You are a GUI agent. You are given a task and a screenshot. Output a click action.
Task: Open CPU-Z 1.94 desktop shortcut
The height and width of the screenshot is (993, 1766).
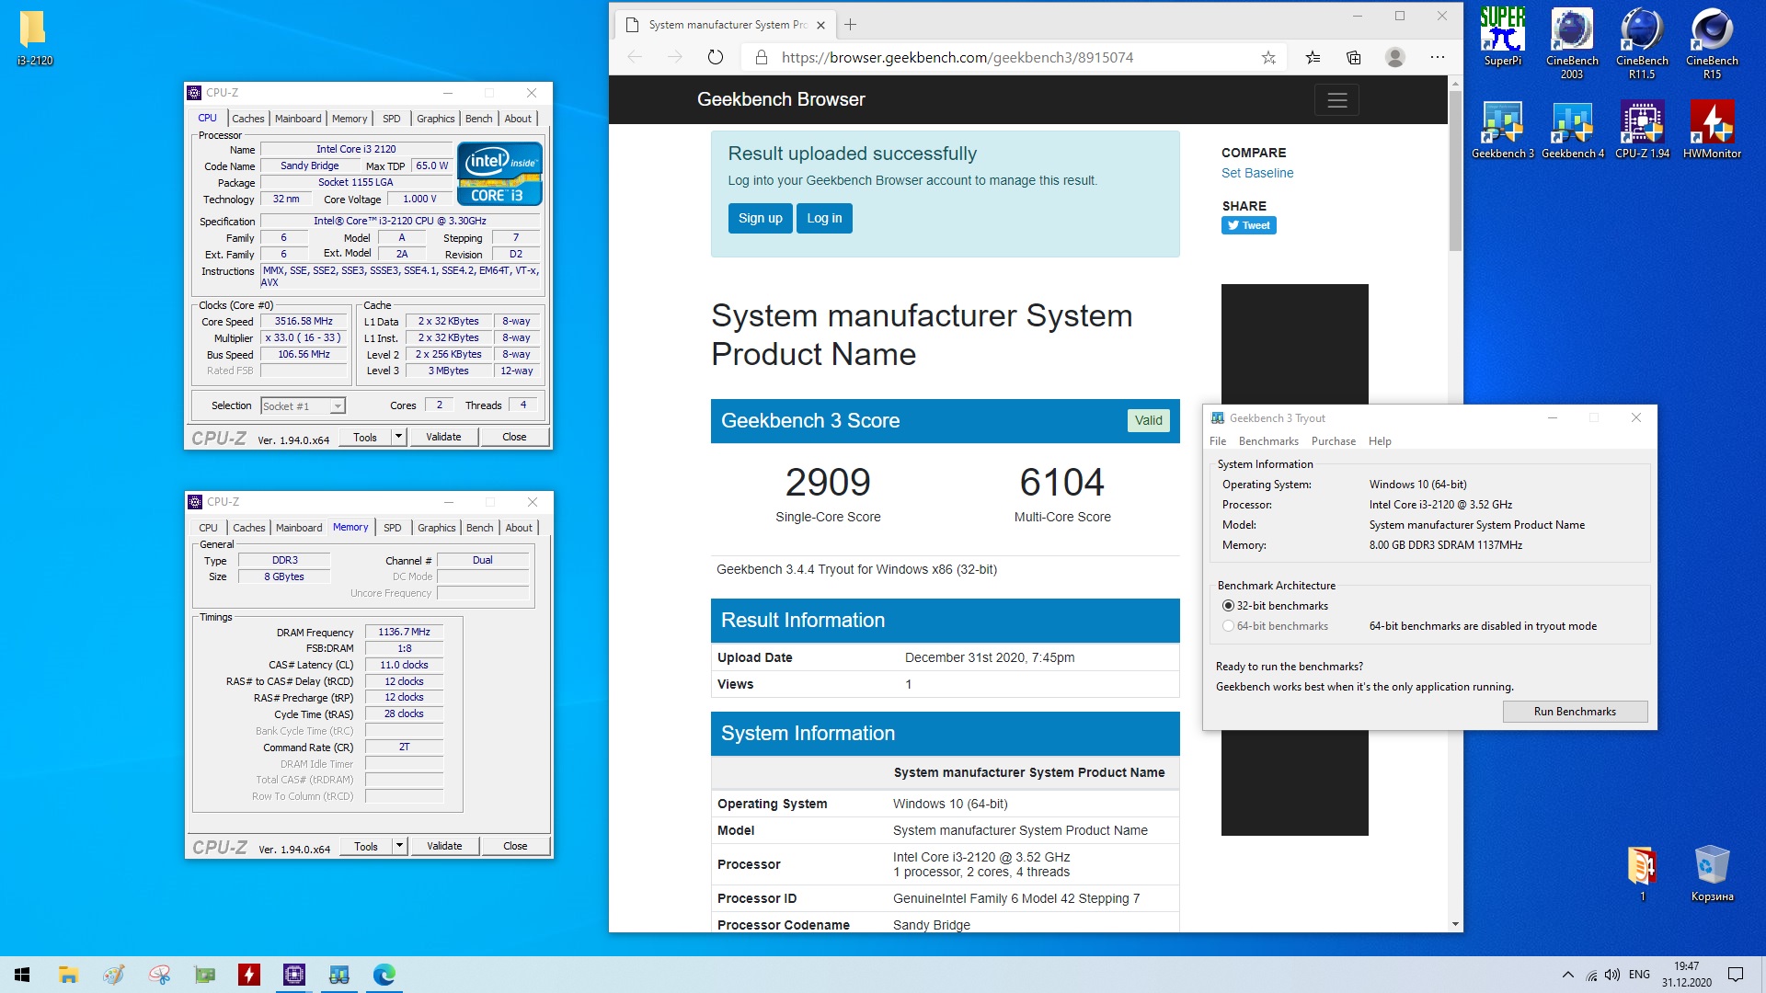1642,130
